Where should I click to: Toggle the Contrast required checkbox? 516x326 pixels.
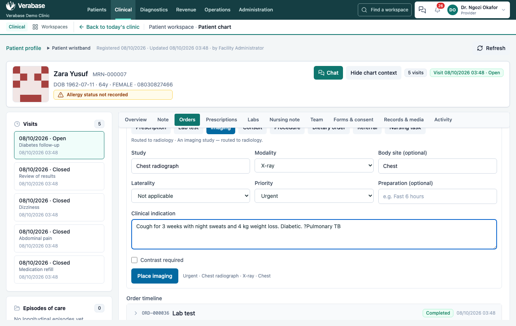coord(134,260)
